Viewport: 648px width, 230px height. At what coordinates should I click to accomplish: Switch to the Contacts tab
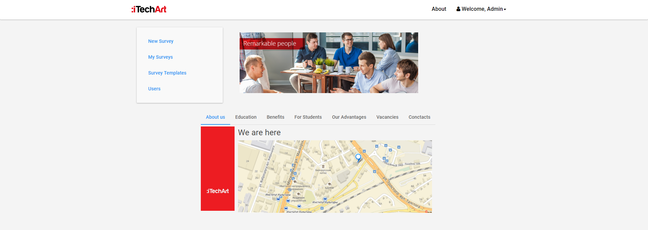pyautogui.click(x=419, y=117)
